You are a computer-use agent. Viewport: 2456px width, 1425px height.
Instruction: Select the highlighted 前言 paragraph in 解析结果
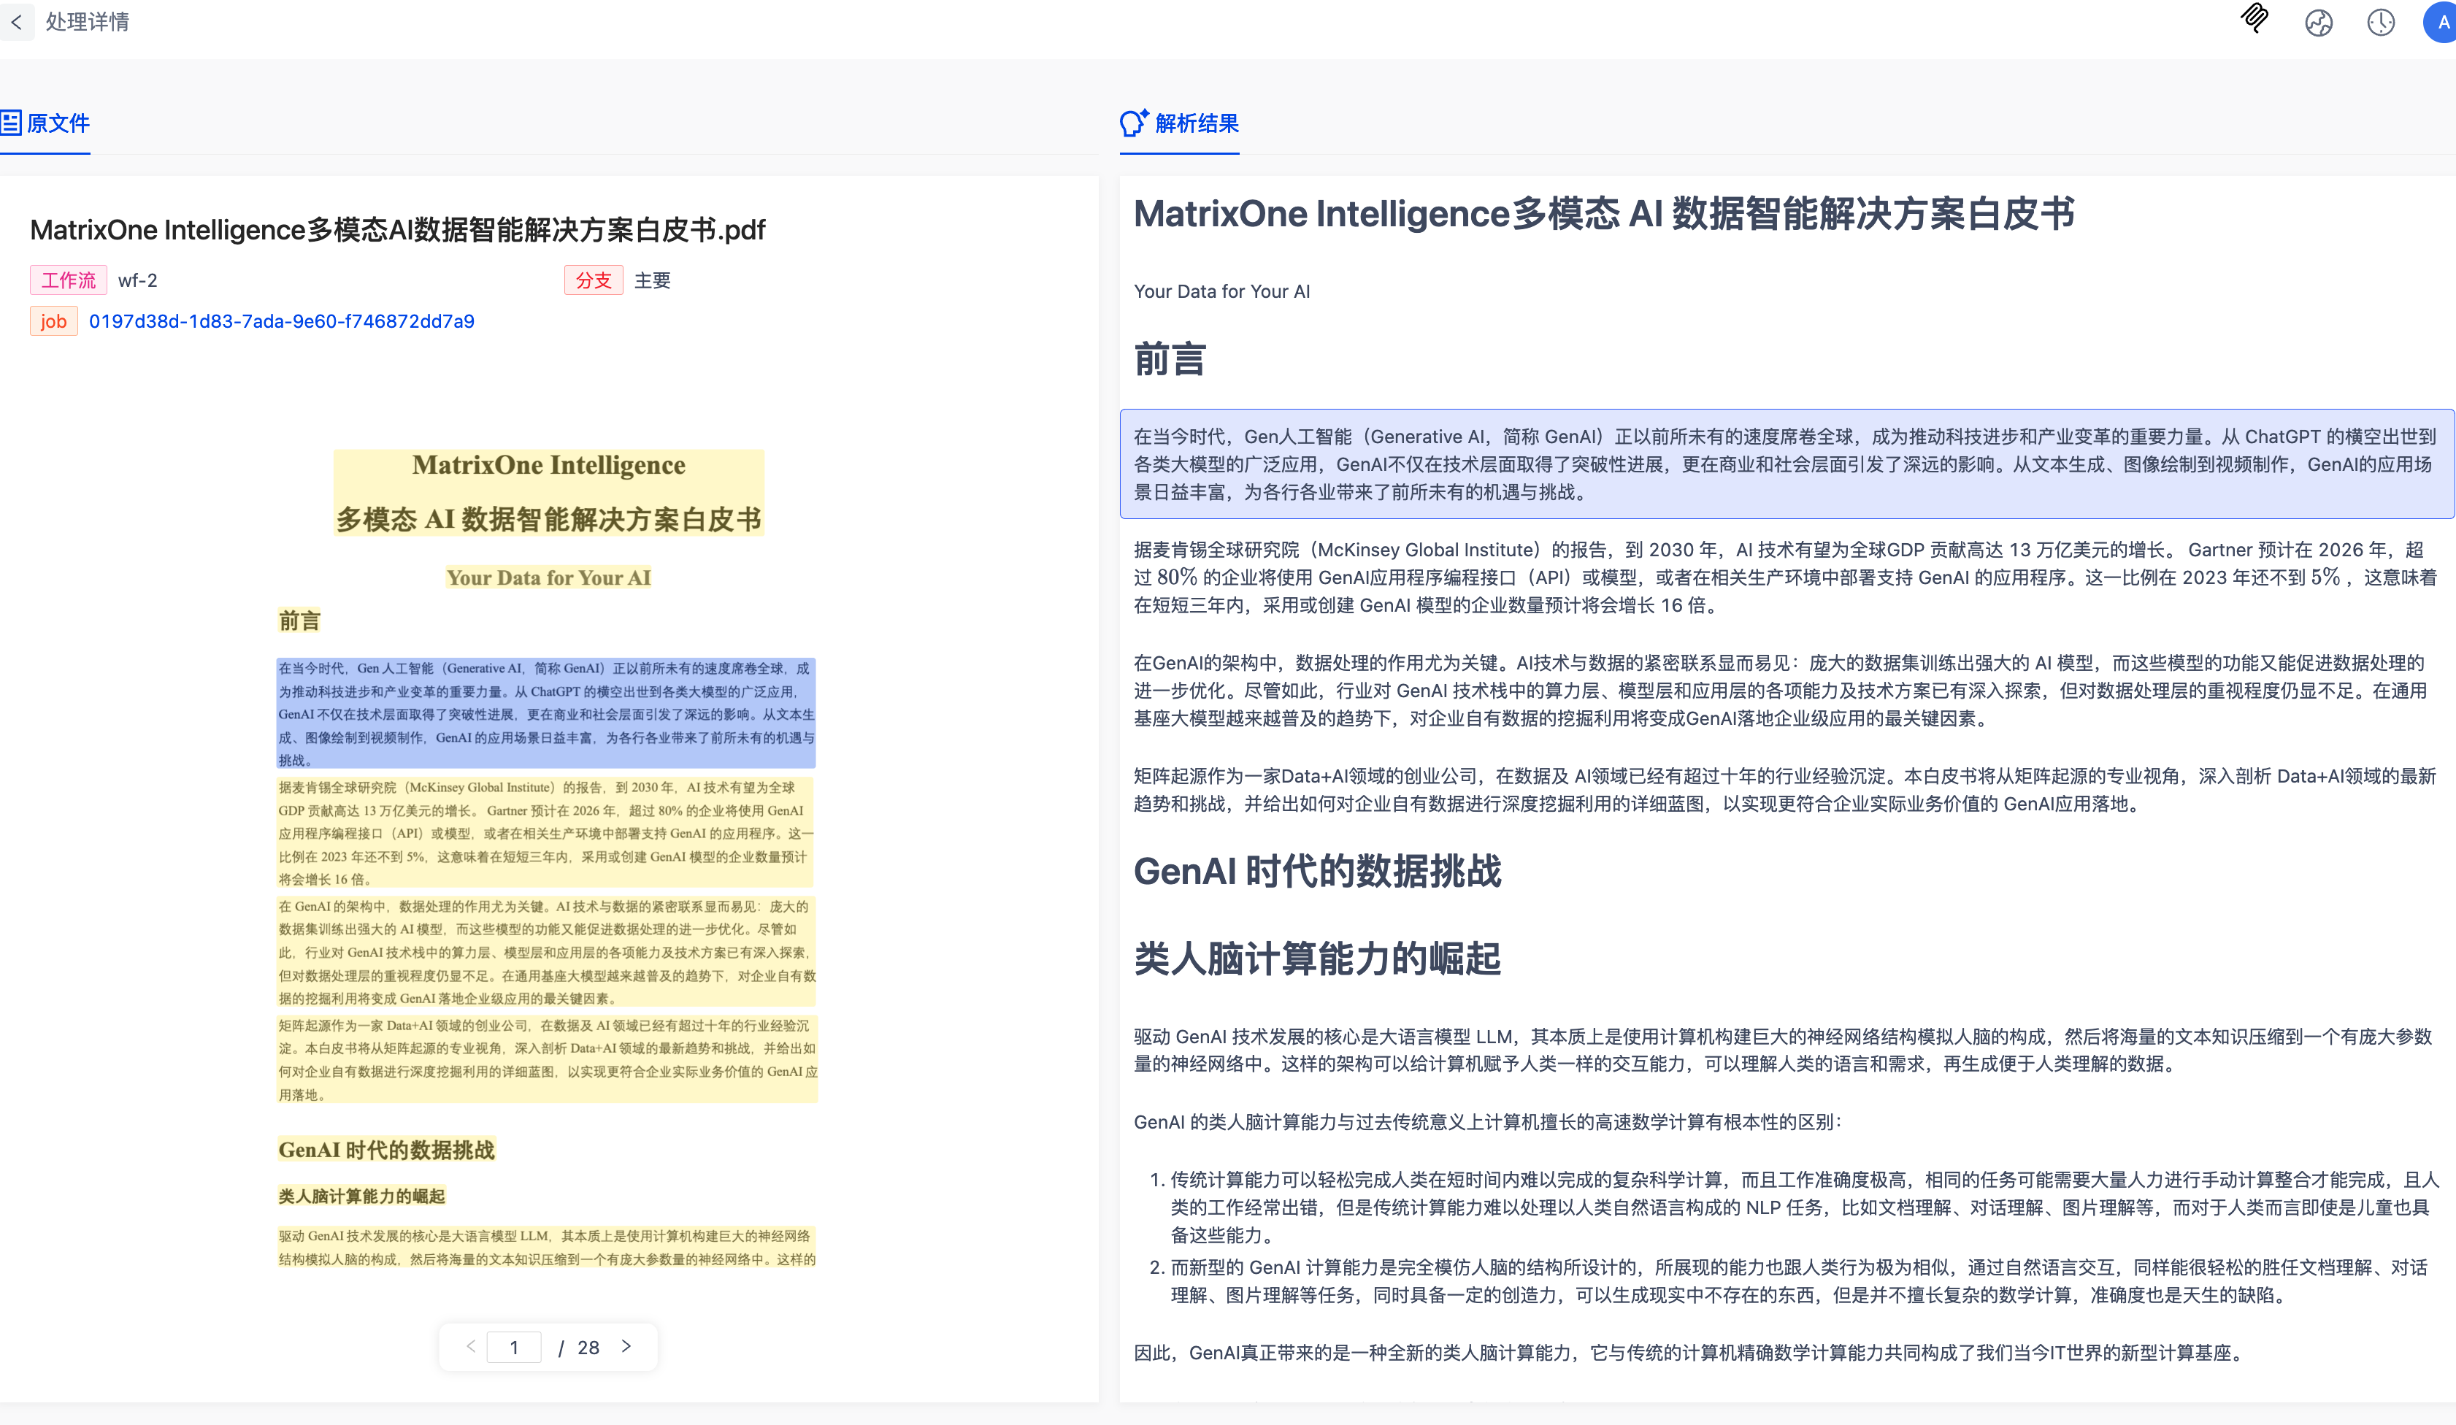point(1784,464)
